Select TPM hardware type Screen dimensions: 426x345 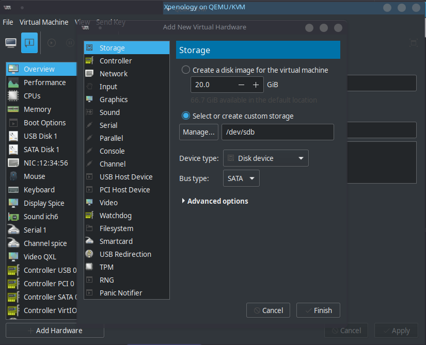pos(127,267)
